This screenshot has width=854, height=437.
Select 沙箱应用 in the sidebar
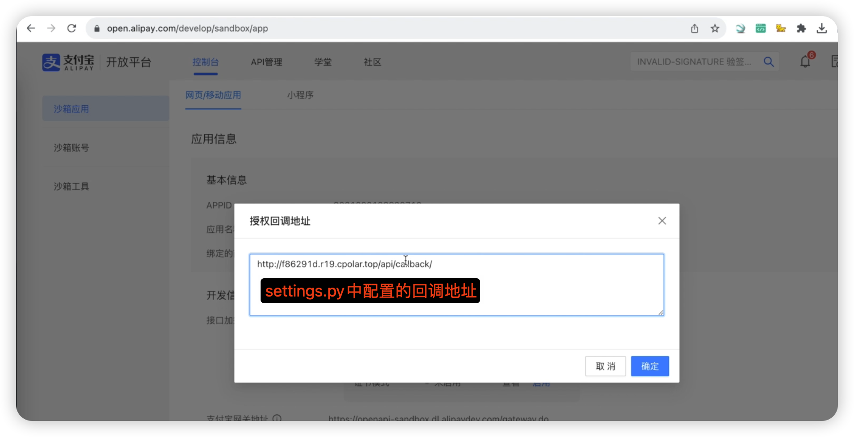[x=106, y=109]
